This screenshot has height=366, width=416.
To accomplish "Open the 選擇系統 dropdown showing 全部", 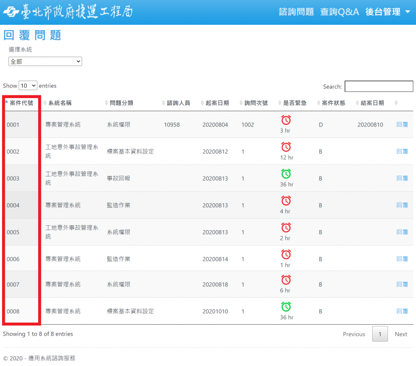I will click(45, 62).
